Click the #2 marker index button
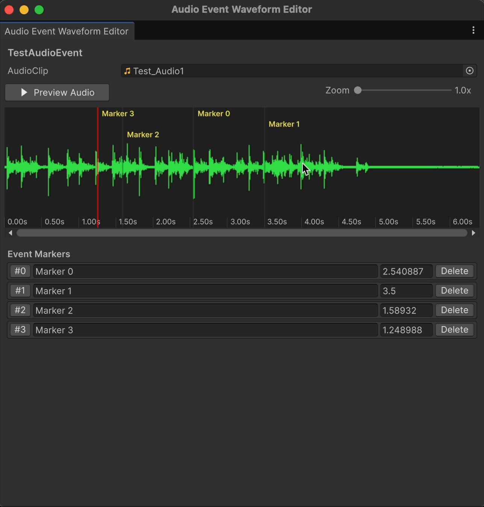This screenshot has height=507, width=484. click(20, 310)
